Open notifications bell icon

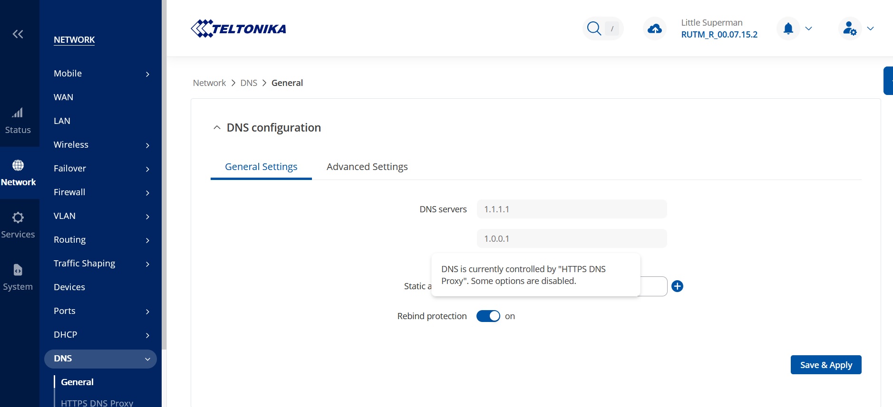click(788, 28)
